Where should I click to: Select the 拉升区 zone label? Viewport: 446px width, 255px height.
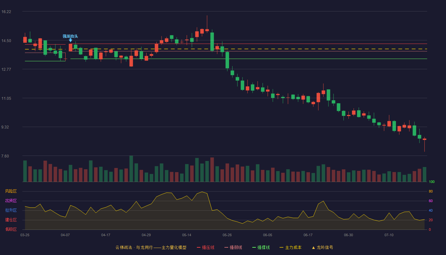(11, 210)
